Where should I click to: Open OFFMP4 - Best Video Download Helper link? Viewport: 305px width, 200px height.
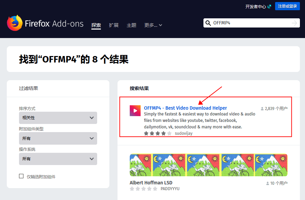tap(185, 108)
